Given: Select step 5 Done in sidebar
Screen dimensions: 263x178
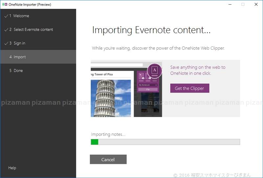Looking at the screenshot, I should [38, 70].
